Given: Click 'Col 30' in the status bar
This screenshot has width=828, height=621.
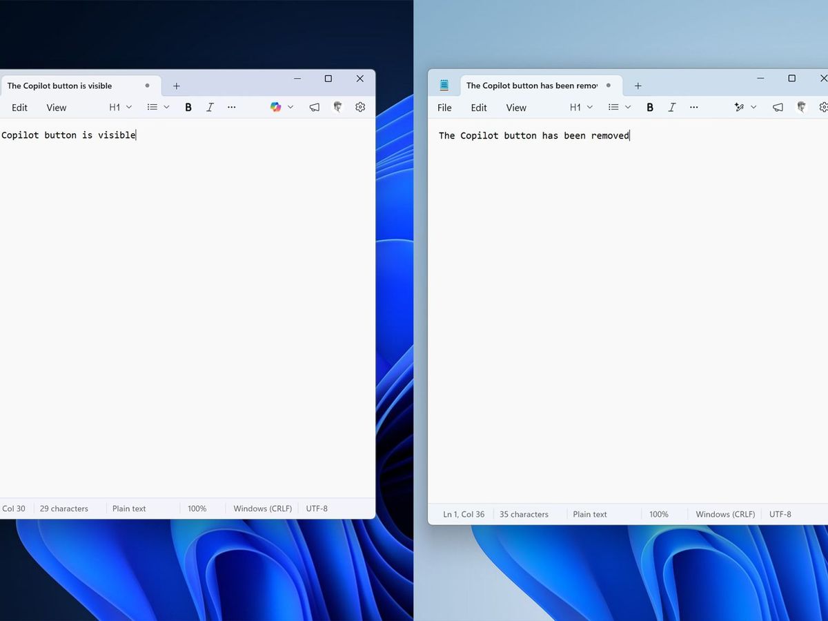Looking at the screenshot, I should (x=14, y=509).
